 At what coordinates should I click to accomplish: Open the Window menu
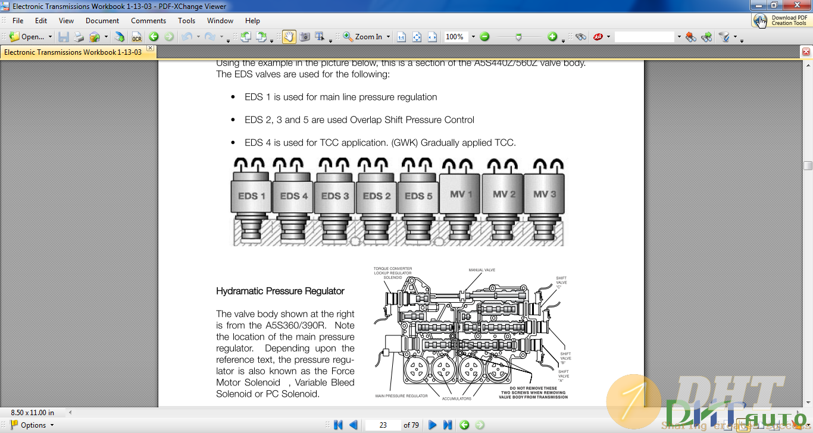[220, 20]
